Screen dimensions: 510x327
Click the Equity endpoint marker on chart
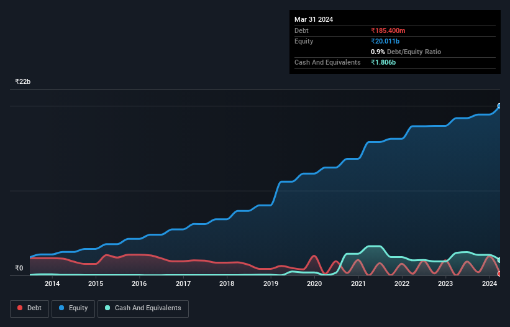(x=499, y=106)
